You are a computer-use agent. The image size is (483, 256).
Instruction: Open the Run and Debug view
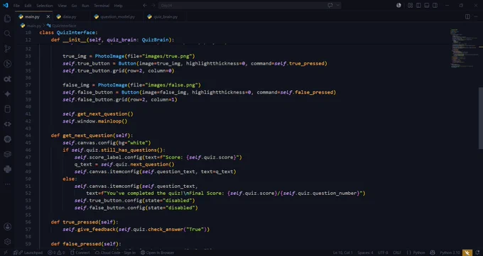tap(7, 64)
